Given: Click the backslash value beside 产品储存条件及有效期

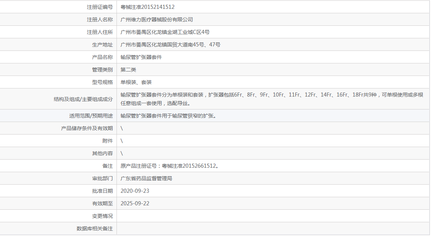Looking at the screenshot, I should 122,128.
